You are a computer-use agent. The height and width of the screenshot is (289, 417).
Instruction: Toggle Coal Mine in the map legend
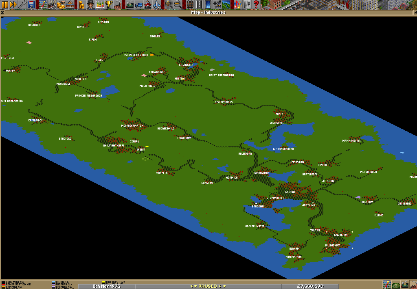click(x=13, y=282)
